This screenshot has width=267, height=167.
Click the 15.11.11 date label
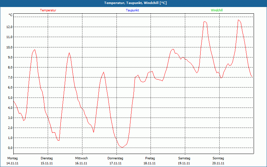(47, 163)
